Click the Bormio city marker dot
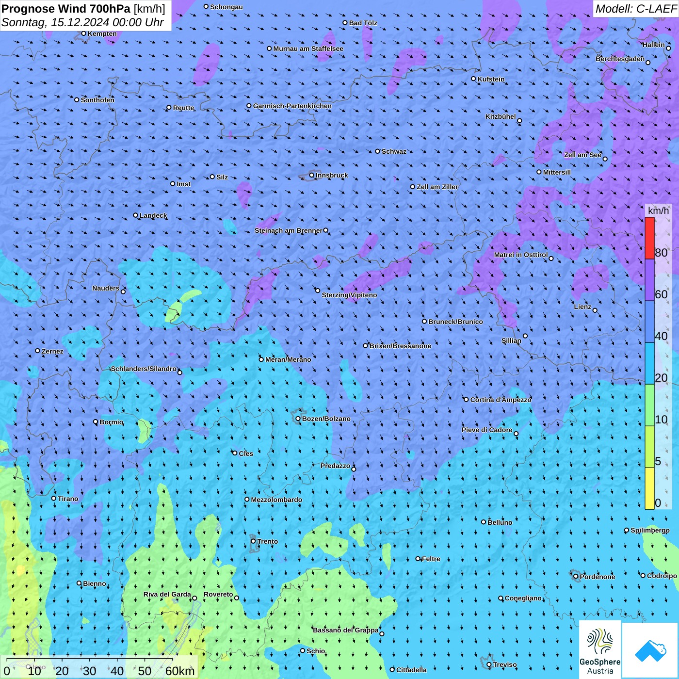Image resolution: width=679 pixels, height=679 pixels. (x=96, y=422)
